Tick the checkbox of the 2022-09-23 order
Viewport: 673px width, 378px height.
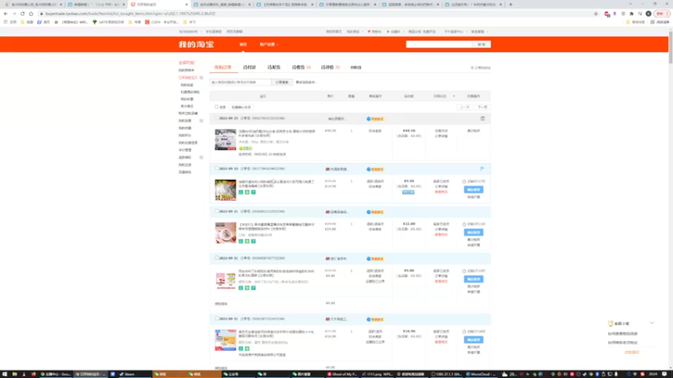pyautogui.click(x=217, y=118)
